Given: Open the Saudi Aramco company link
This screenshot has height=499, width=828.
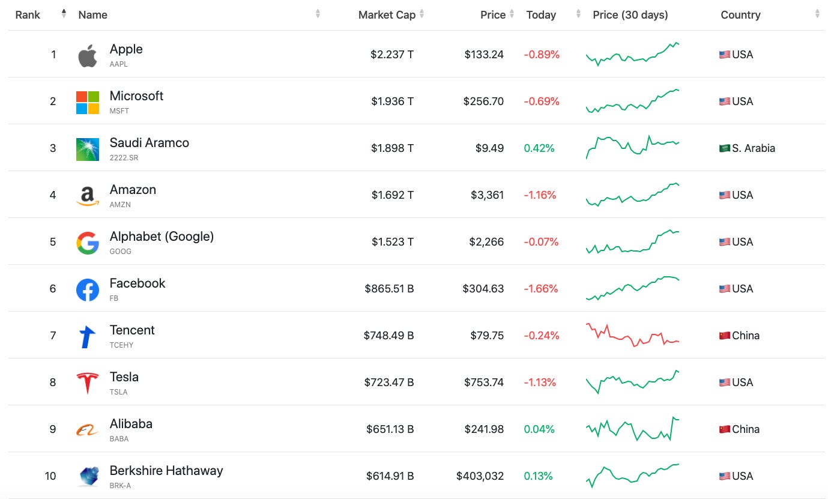Looking at the screenshot, I should click(150, 143).
